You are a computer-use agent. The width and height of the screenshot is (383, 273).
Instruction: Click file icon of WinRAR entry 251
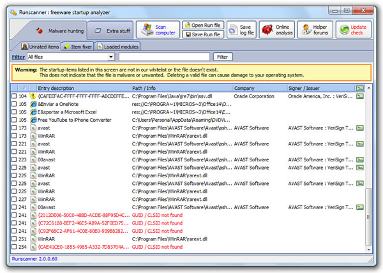pyautogui.click(x=33, y=239)
